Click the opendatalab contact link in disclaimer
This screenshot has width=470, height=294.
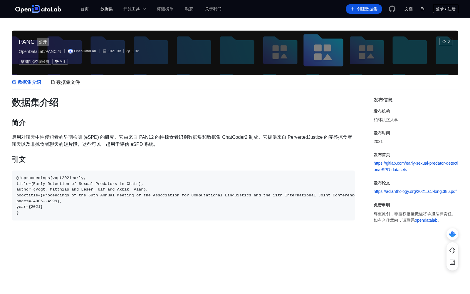426,220
